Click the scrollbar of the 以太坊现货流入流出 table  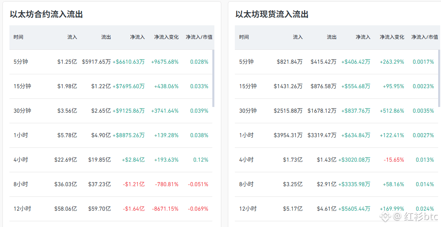tap(439, 78)
